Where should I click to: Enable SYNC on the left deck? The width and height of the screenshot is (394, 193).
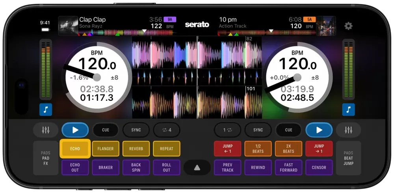tap(136, 130)
